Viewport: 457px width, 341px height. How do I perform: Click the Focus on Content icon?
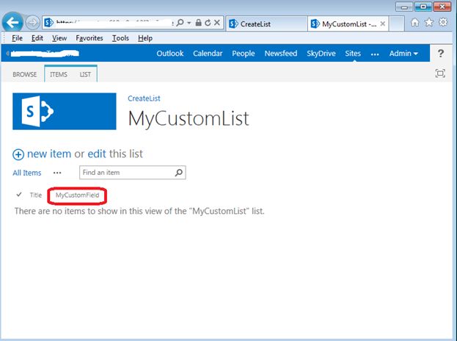[440, 73]
